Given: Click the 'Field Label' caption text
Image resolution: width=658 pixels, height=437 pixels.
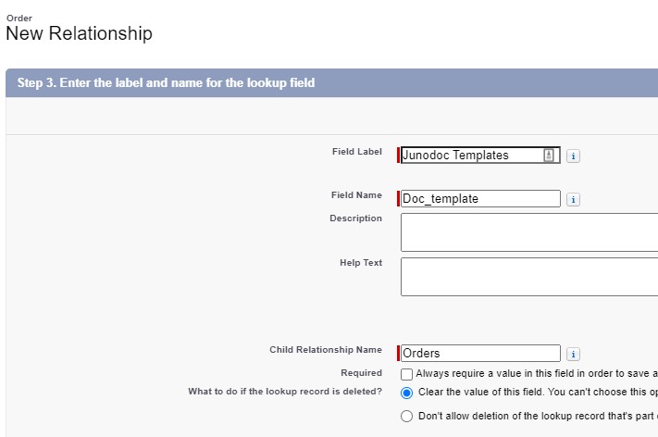Looking at the screenshot, I should click(356, 152).
